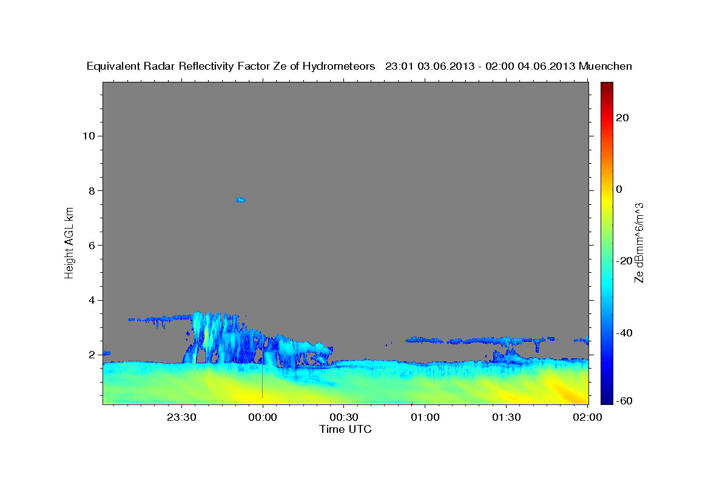This screenshot has height=485, width=728.
Task: Click the dark blue bottom of the colorbar
Action: (607, 400)
